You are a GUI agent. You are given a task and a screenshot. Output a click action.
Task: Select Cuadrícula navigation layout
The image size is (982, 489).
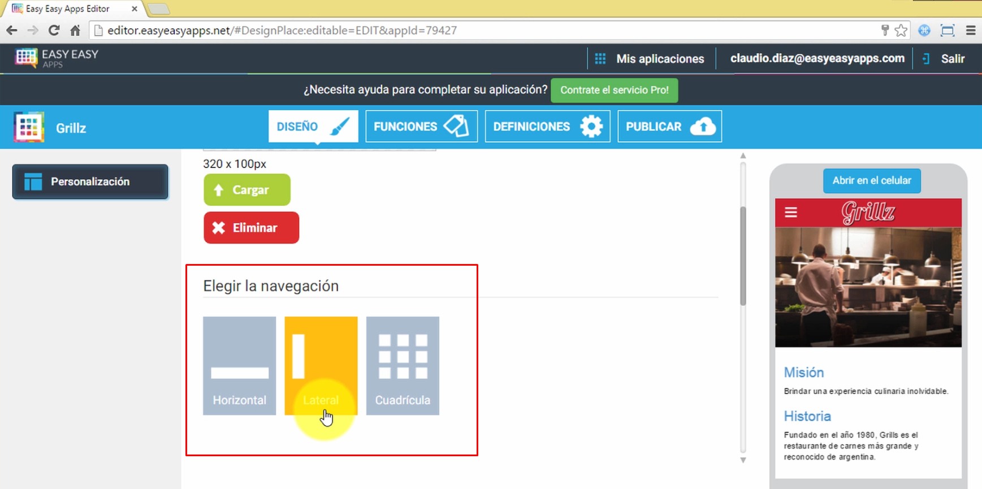click(x=403, y=366)
